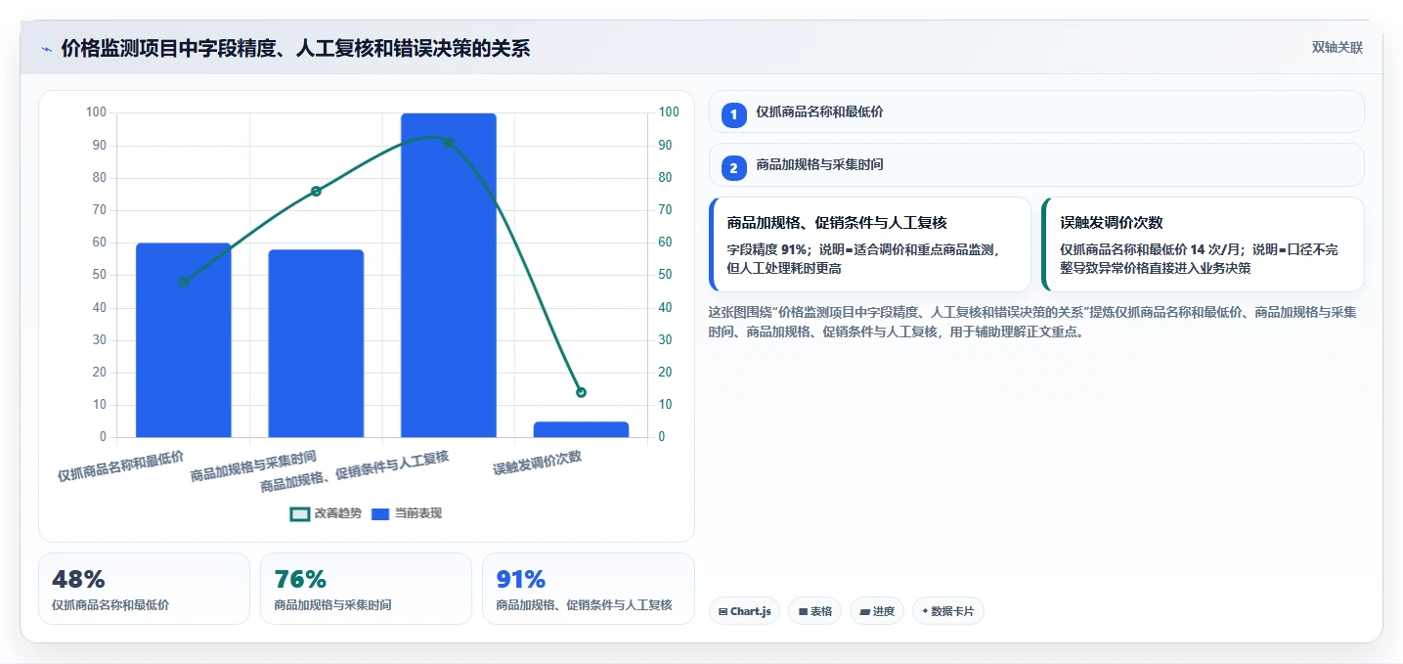
Task: Click the 当前表现 blue legend swatch
Action: pos(380,513)
